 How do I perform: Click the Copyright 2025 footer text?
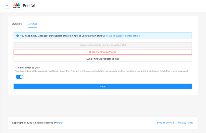tap(34, 123)
